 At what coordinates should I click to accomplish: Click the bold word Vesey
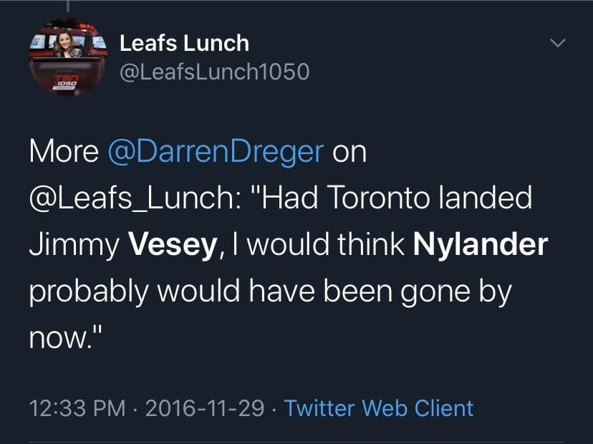coord(172,245)
